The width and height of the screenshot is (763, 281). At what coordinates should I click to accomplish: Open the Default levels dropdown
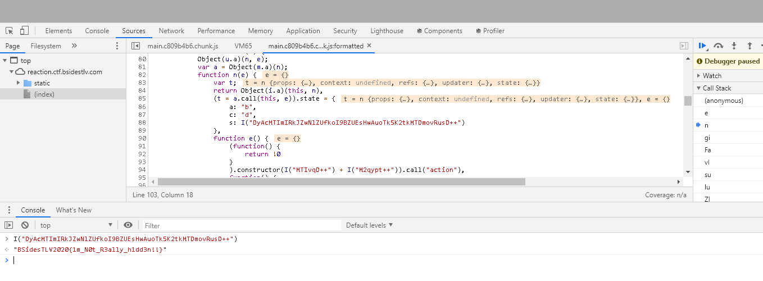369,225
